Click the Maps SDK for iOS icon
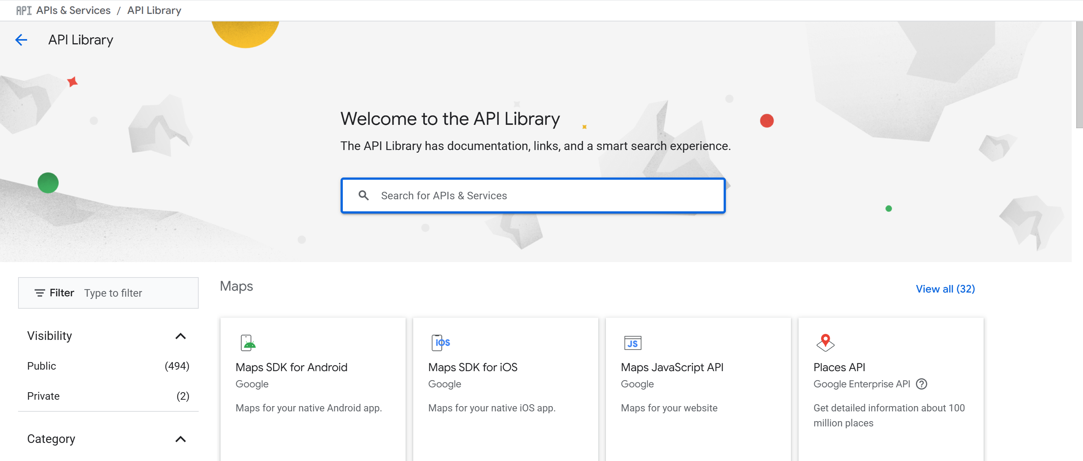The image size is (1083, 461). coord(440,343)
